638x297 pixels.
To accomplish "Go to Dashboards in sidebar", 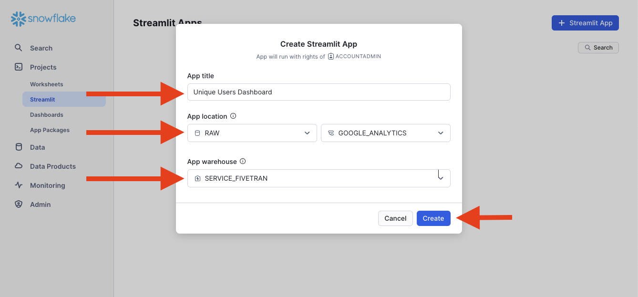I will pos(47,115).
